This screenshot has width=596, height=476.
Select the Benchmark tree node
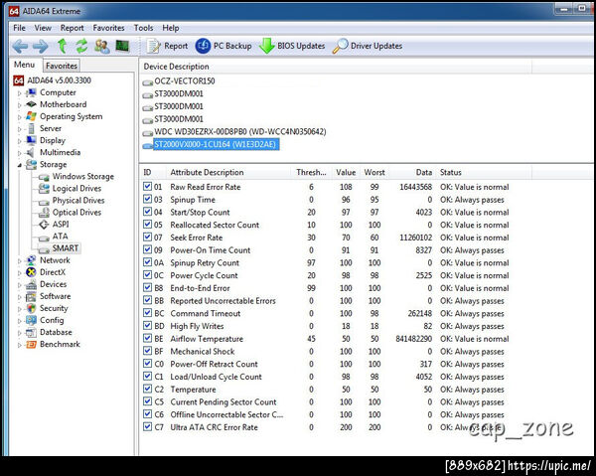coord(60,344)
